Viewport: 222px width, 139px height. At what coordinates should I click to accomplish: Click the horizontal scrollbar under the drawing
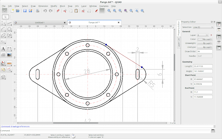click(76, 123)
